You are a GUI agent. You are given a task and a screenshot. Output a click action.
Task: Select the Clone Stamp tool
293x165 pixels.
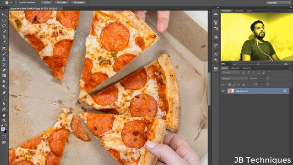tap(4, 59)
